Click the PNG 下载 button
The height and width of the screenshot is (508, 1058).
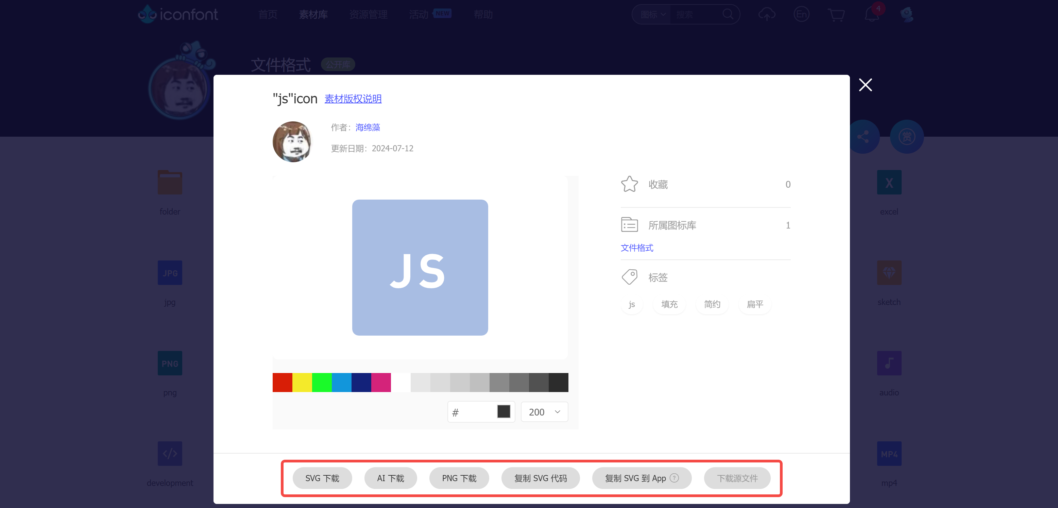click(x=459, y=478)
